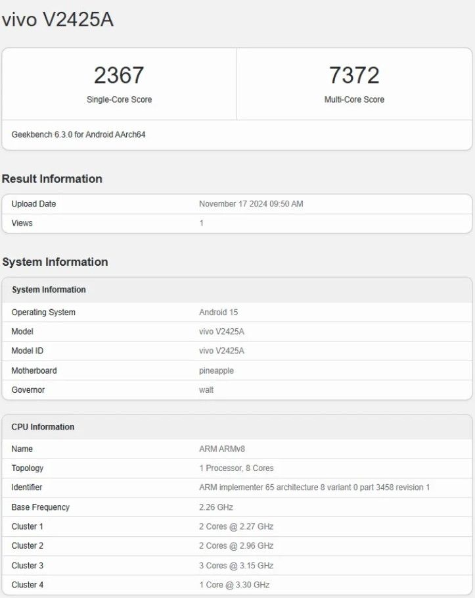Select the 'ARM ARMv8' CPU name
The height and width of the screenshot is (598, 475).
coord(222,449)
